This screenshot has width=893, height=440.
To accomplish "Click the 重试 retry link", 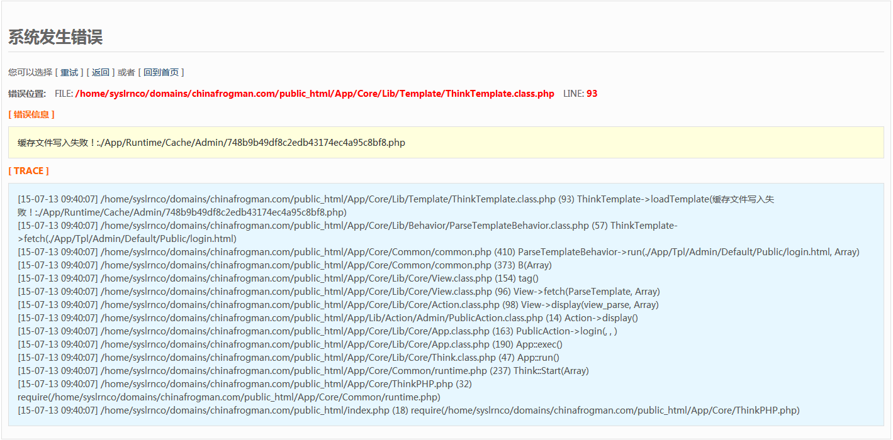I will click(69, 72).
